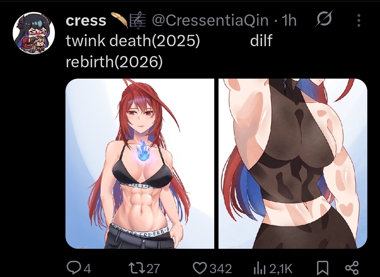Like the post with the heart icon

coord(200,268)
